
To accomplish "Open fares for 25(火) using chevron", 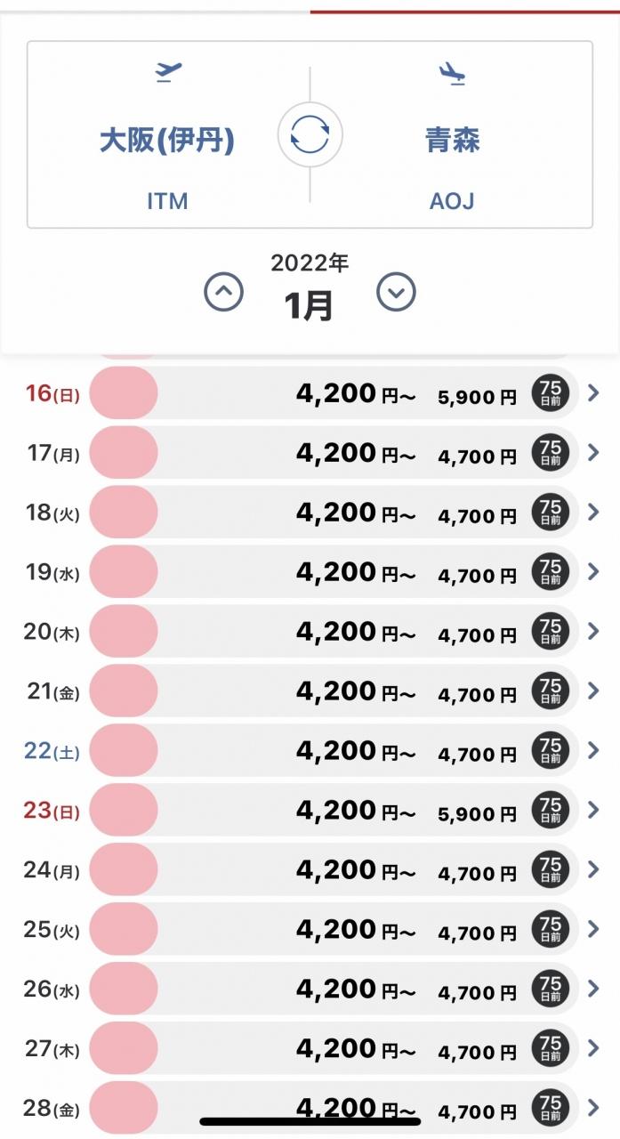I will coord(594,929).
